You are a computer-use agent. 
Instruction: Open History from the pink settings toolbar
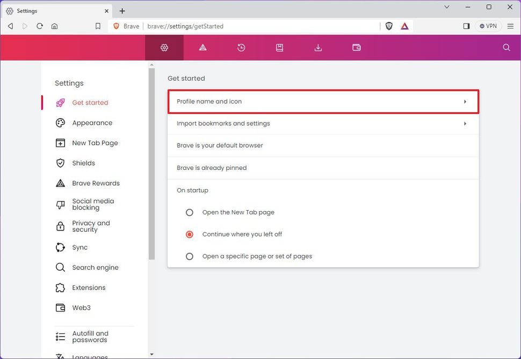coord(241,47)
